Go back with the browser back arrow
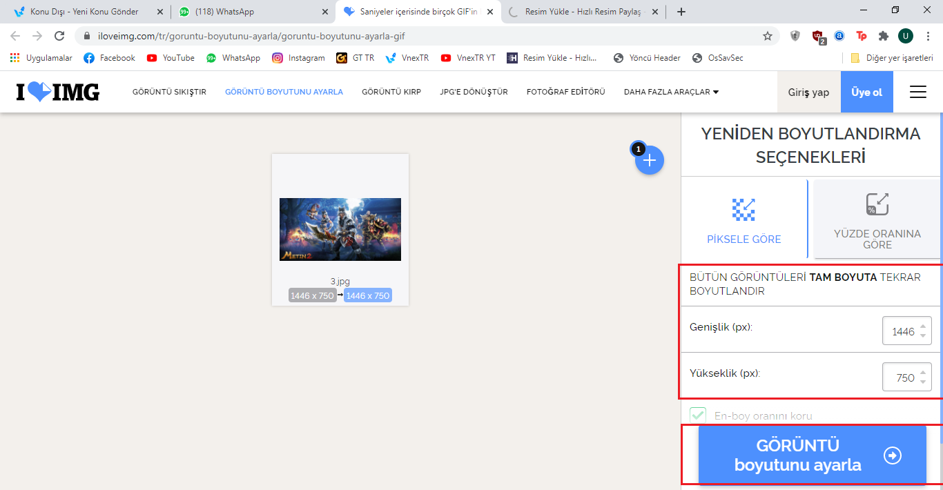The width and height of the screenshot is (943, 490). coord(15,36)
